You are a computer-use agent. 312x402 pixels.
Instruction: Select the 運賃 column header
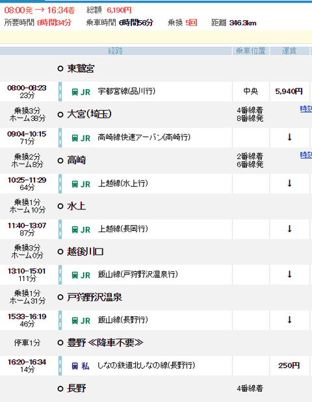289,51
